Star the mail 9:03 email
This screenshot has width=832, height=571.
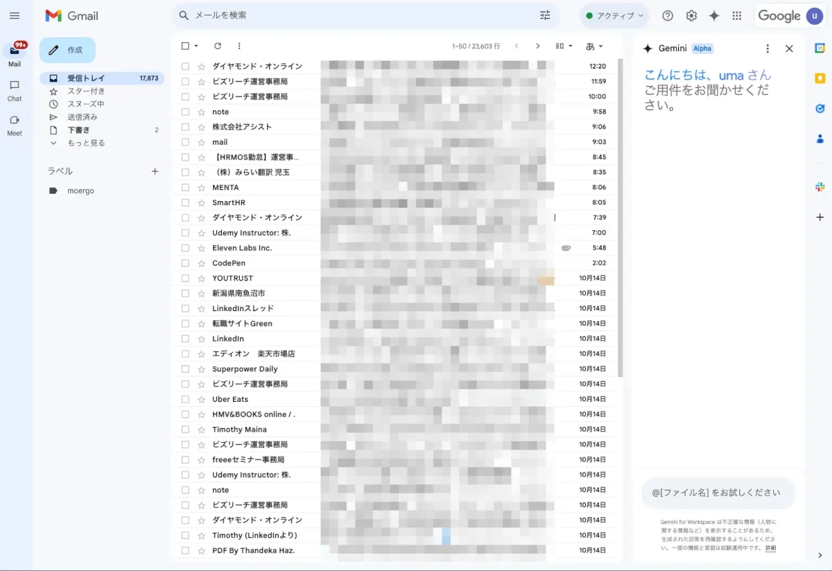(x=202, y=142)
